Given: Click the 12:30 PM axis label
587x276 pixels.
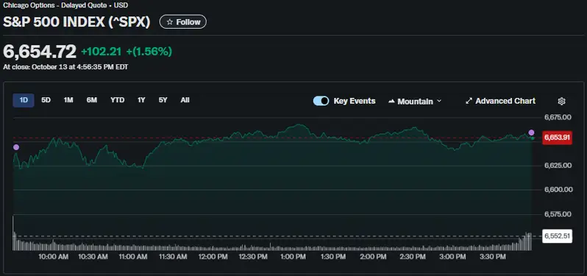Looking at the screenshot, I should 252,257.
